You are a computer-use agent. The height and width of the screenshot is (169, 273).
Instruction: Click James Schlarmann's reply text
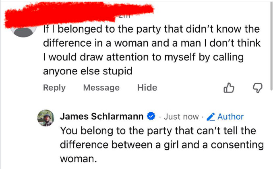(161, 145)
